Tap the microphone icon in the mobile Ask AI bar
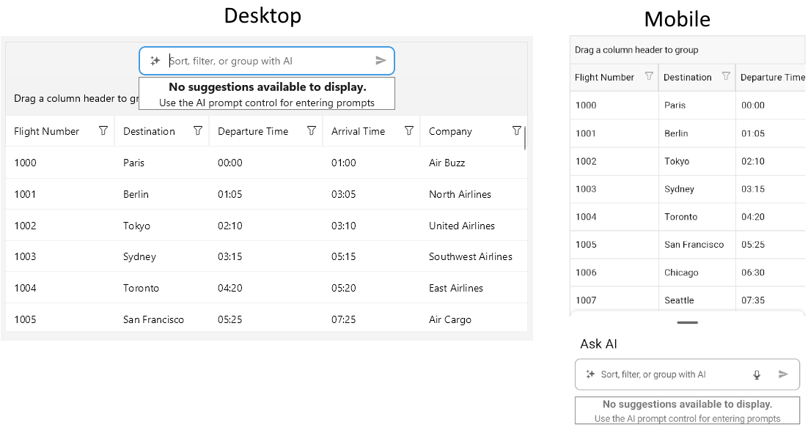The width and height of the screenshot is (808, 430). (x=757, y=374)
